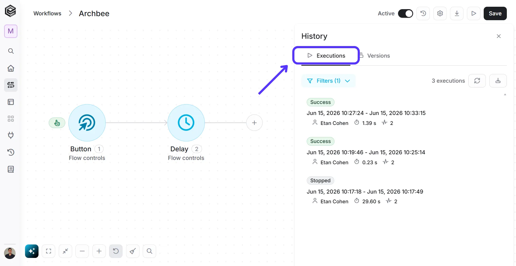Viewport: 516px width, 266px height.
Task: Select the Delay node
Action: tap(186, 123)
